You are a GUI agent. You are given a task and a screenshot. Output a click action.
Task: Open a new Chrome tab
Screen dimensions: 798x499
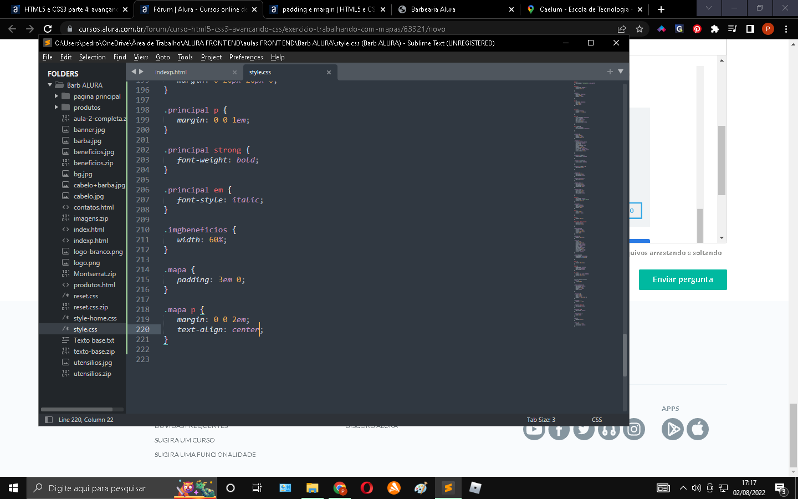[x=661, y=9]
